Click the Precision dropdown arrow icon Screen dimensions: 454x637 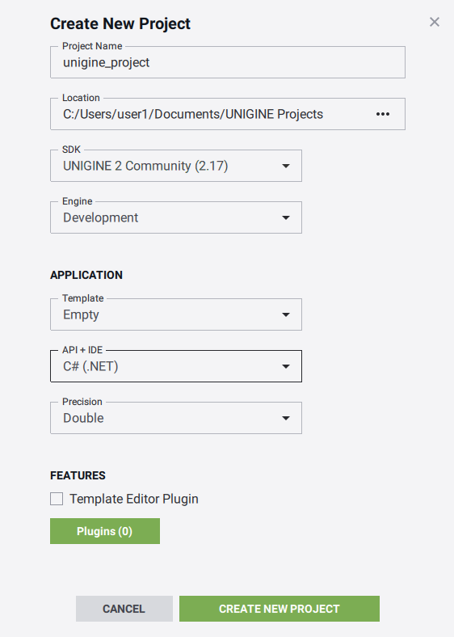click(x=286, y=418)
